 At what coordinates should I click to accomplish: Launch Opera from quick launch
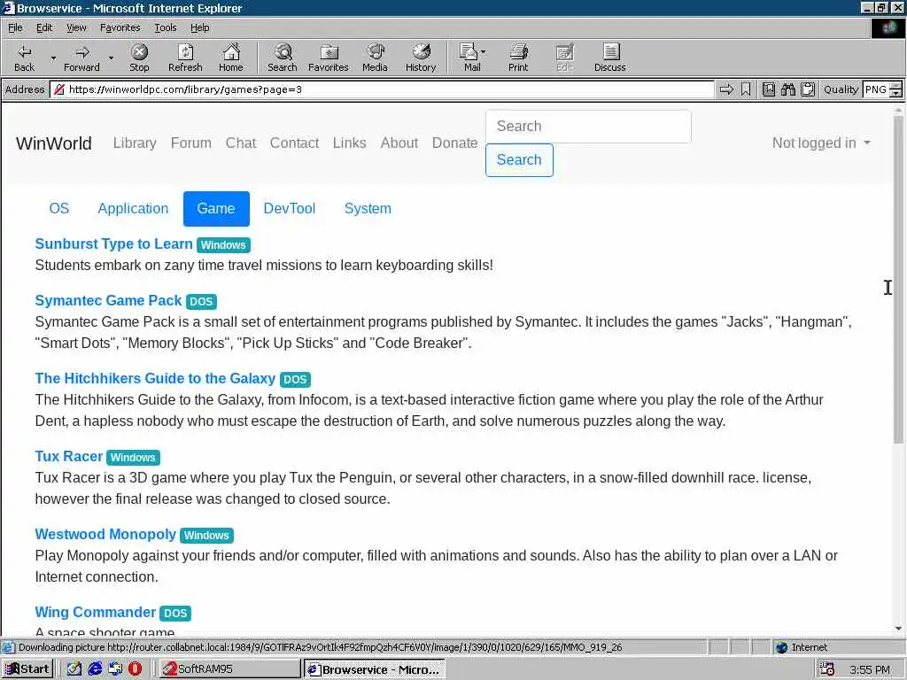135,669
